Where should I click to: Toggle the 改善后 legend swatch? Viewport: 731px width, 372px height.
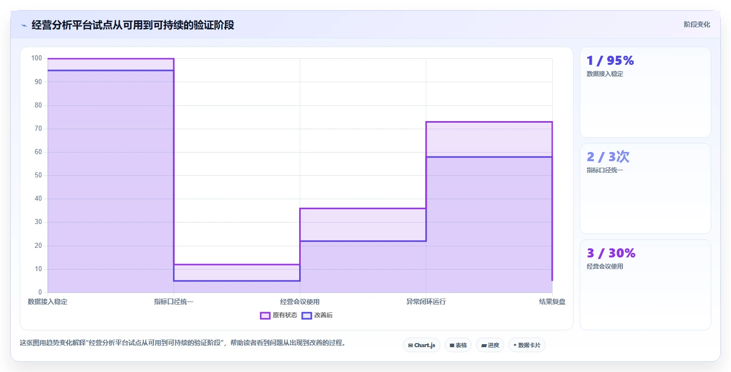(306, 315)
